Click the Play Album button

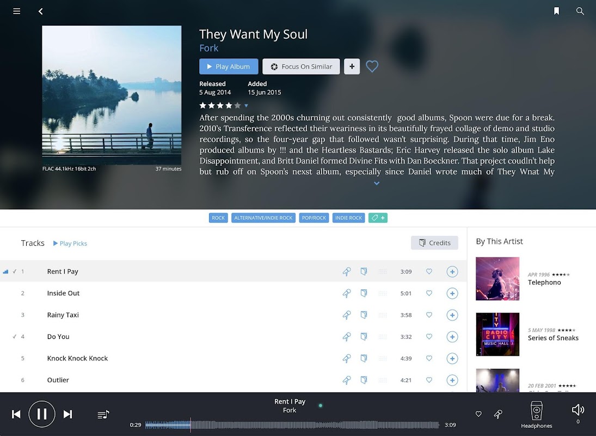tap(229, 66)
